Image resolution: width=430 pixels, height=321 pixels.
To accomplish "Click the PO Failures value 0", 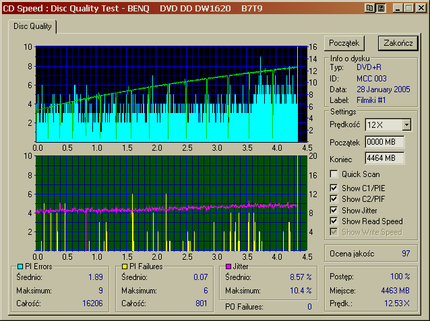I will click(x=309, y=307).
